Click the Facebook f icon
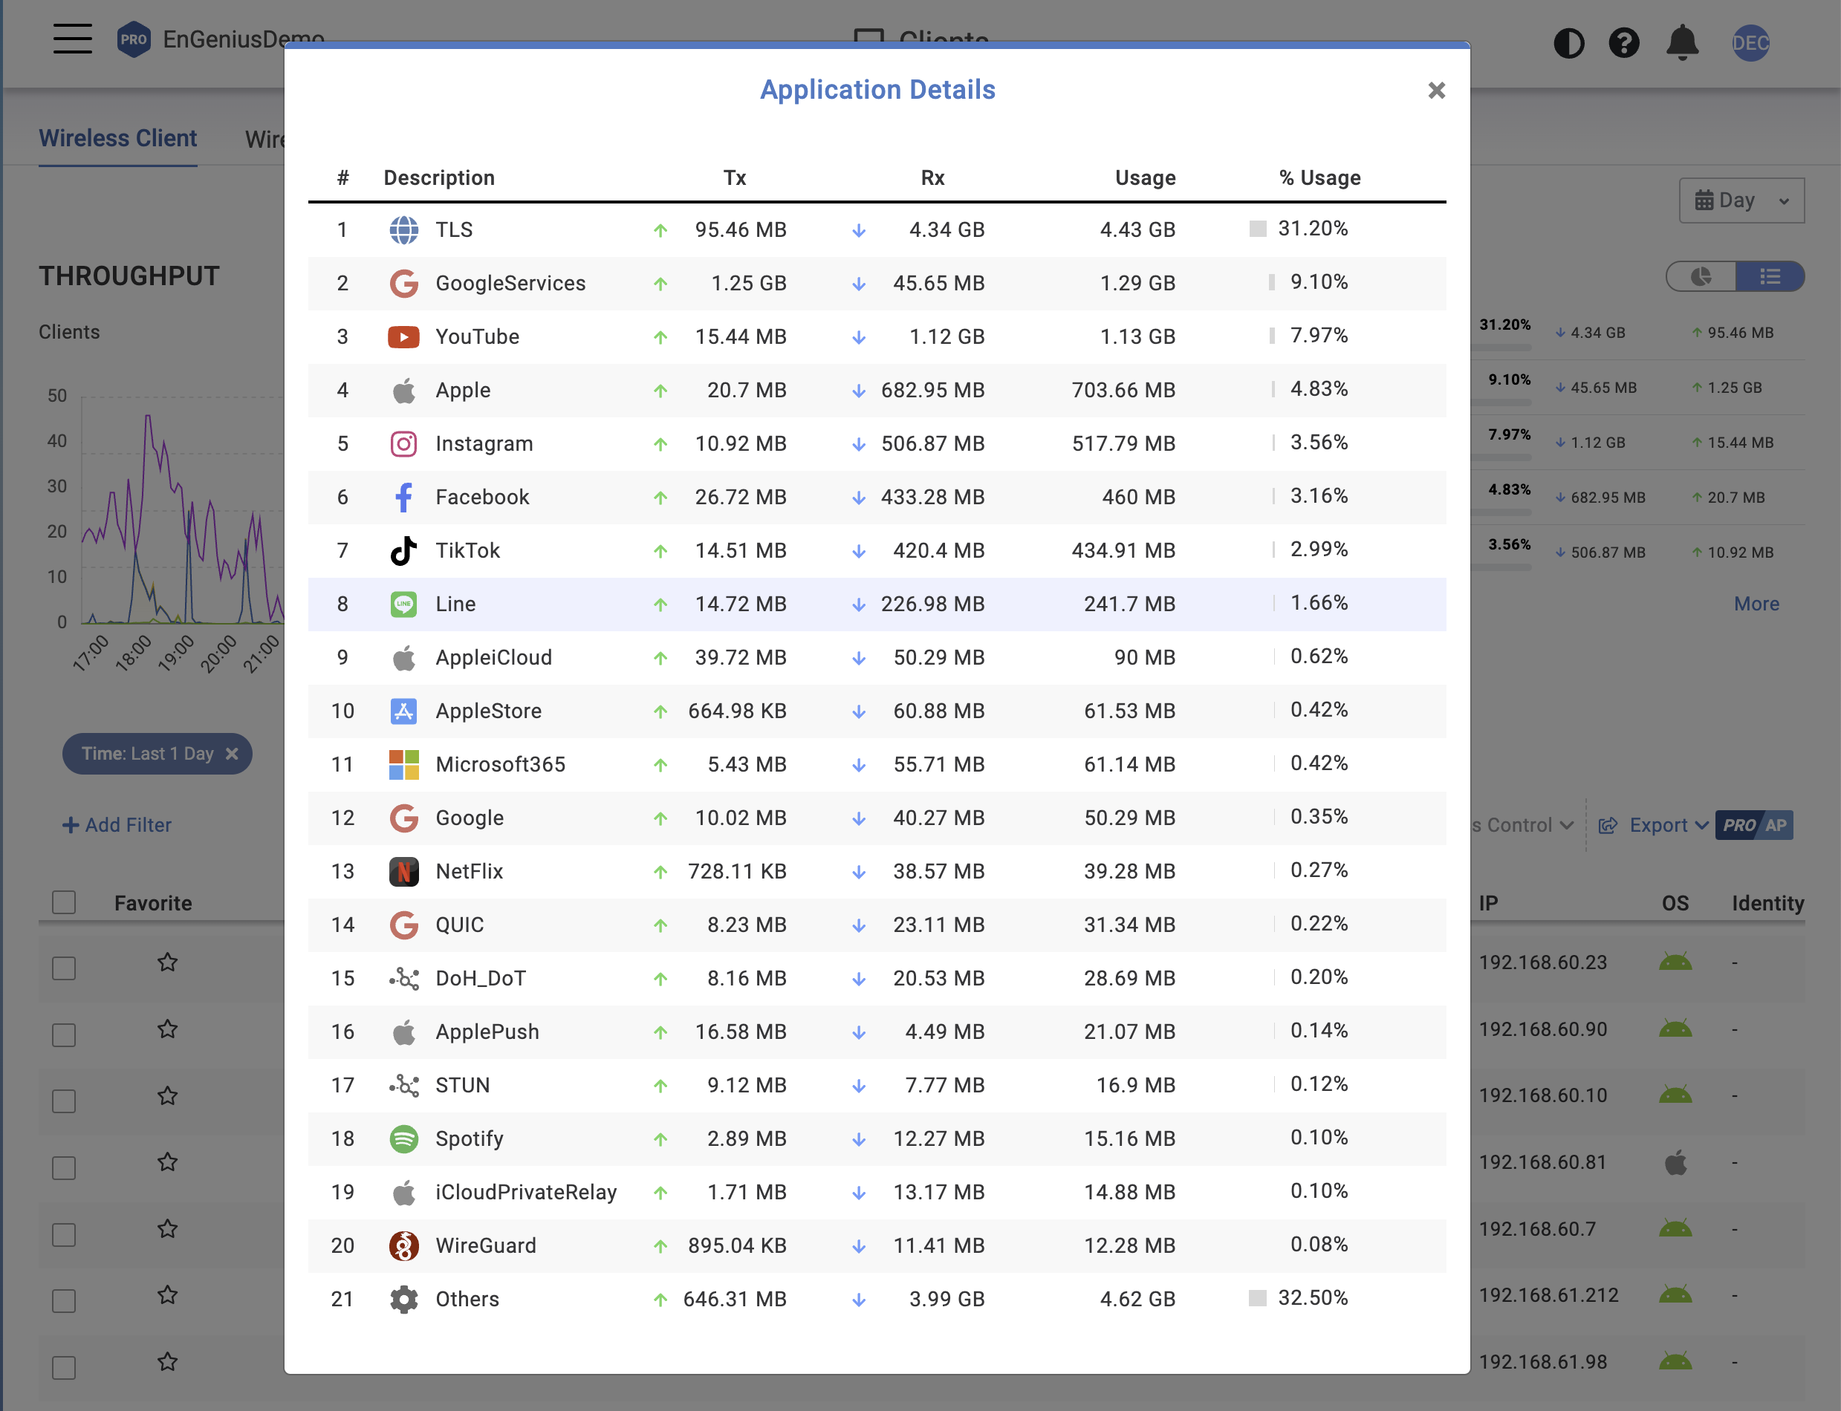This screenshot has height=1411, width=1841. [403, 498]
